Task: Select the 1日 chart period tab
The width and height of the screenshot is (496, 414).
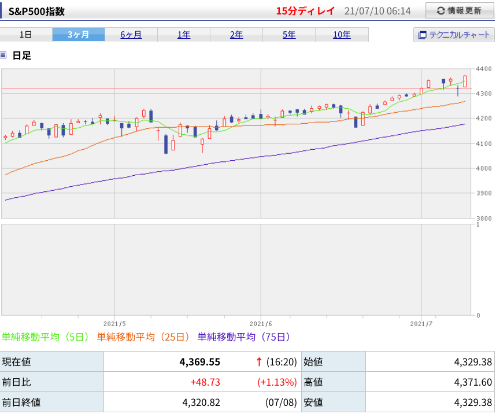Action: (x=26, y=35)
